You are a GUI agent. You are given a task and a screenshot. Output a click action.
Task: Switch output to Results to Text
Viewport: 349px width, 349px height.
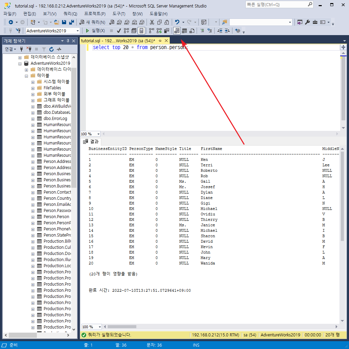point(177,31)
